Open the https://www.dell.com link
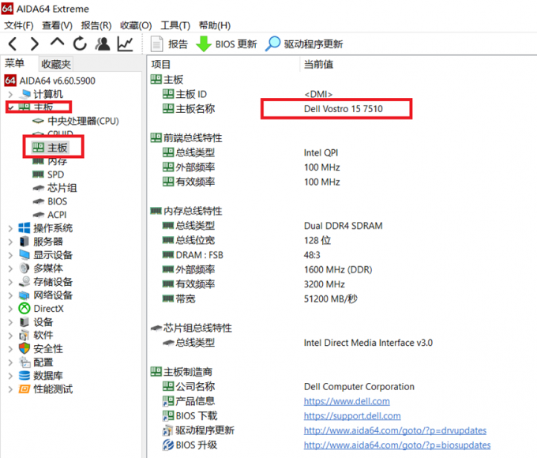Image resolution: width=537 pixels, height=458 pixels. point(347,401)
